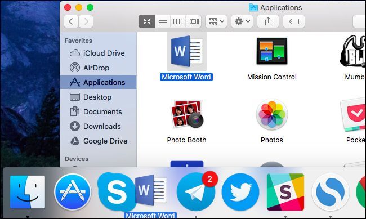
Task: Open the item arrangement dropdown
Action: [x=216, y=21]
